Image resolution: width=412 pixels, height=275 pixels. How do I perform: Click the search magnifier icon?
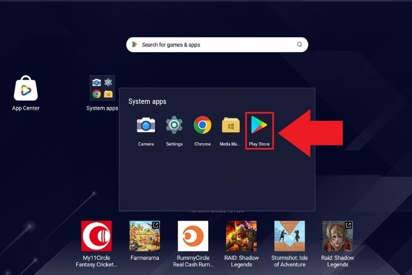[299, 45]
